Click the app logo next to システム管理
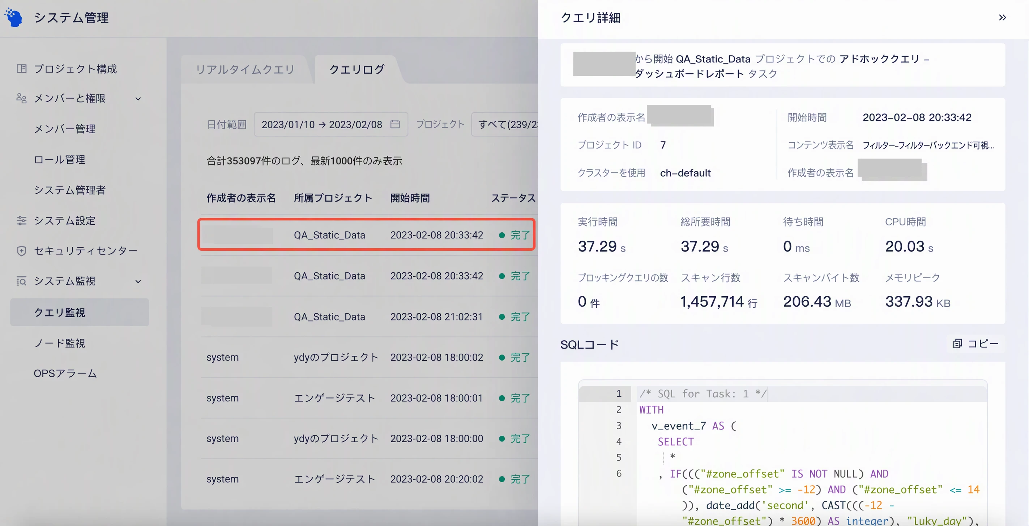 pos(14,18)
